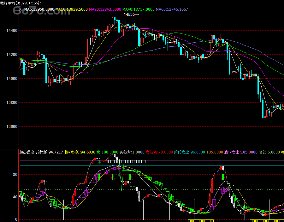Click the green down arrow on pink 清仓卖出 line
The image size is (284, 222).
pyautogui.click(x=99, y=162)
